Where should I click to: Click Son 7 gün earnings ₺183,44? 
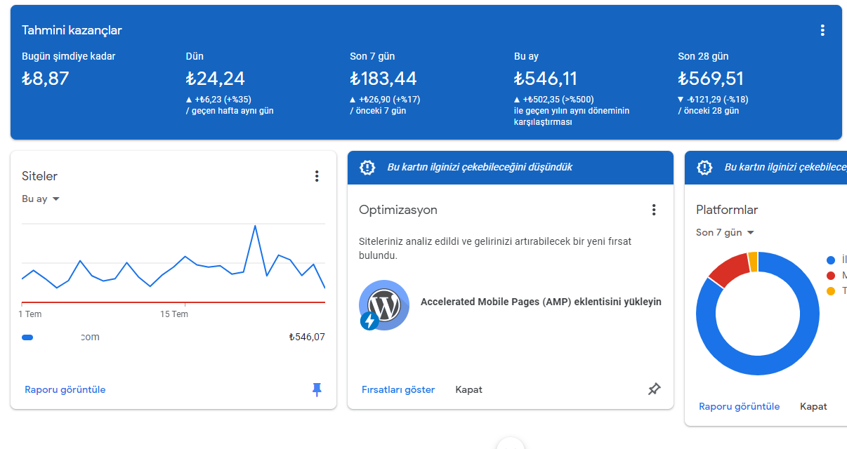point(383,79)
